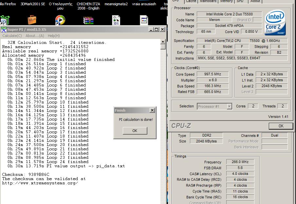Viewport: 296px width, 204px height.
Task: Switch to the Cache tab in CPU-Z
Action: click(x=191, y=1)
